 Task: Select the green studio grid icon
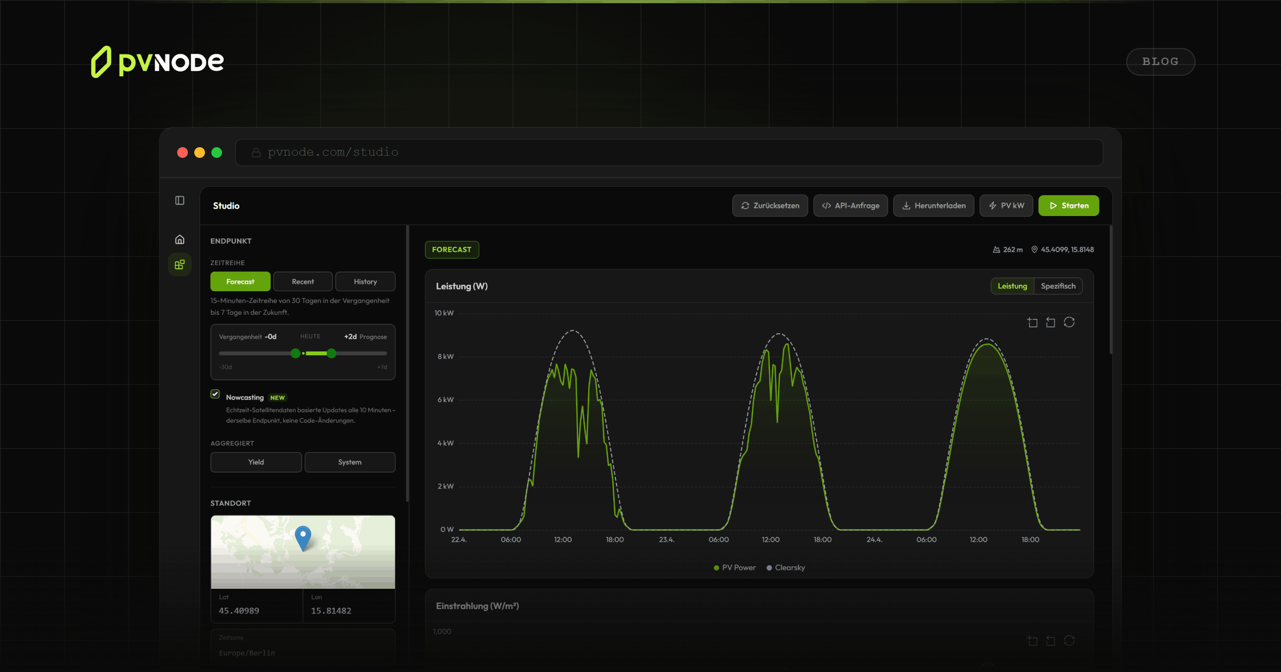tap(180, 265)
